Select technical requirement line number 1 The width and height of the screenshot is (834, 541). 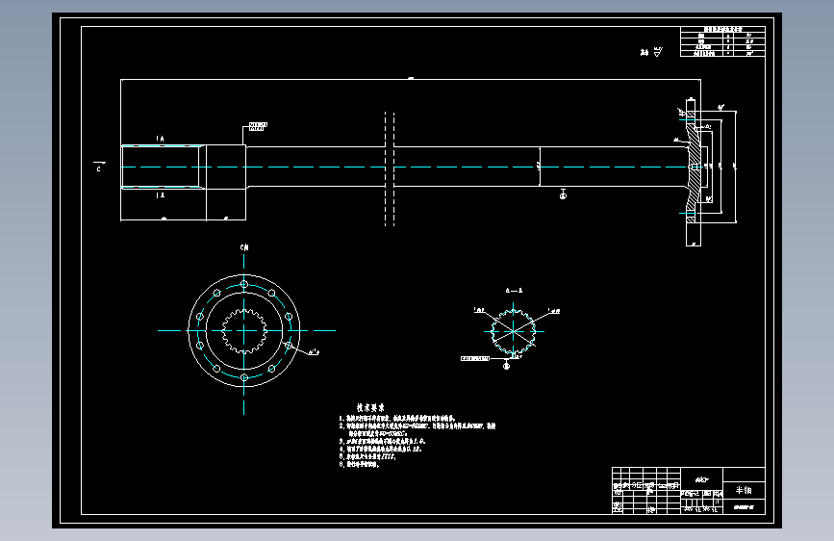[396, 419]
